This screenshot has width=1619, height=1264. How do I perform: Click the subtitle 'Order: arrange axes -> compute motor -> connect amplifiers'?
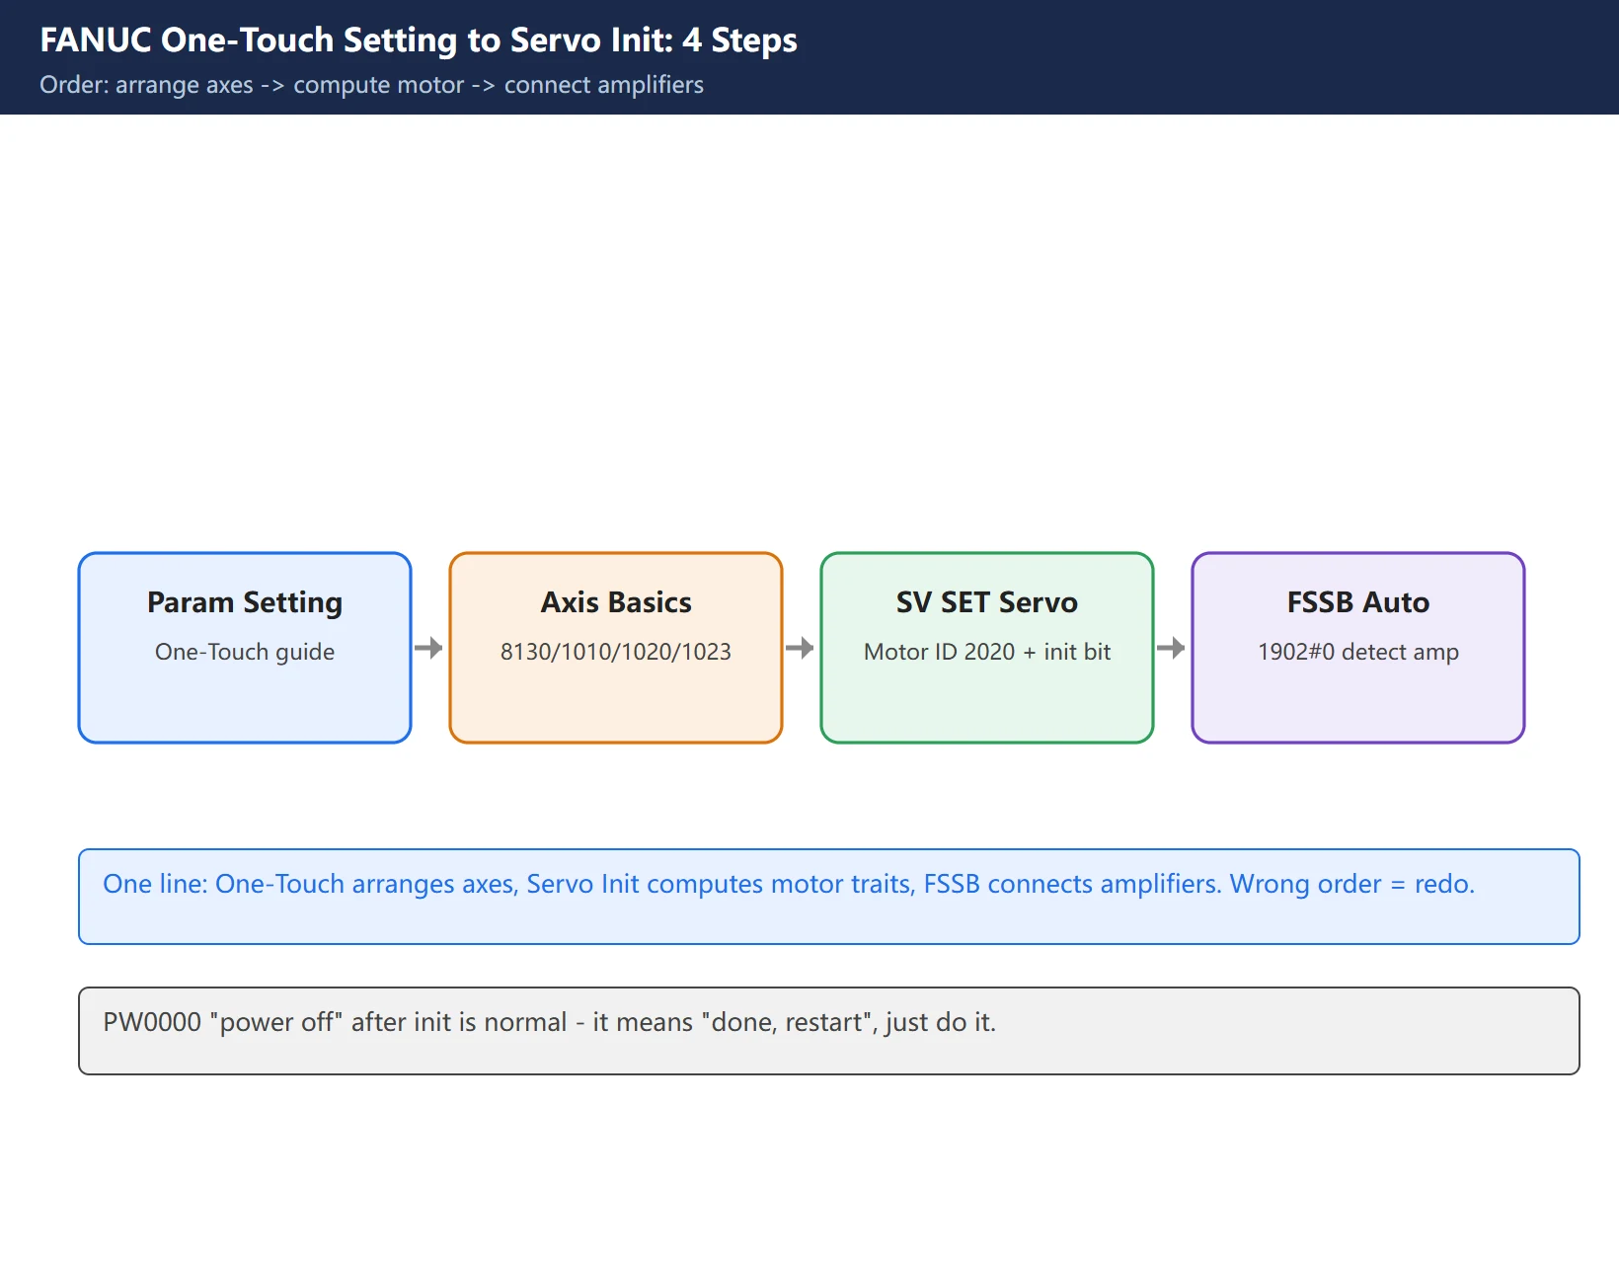click(371, 85)
